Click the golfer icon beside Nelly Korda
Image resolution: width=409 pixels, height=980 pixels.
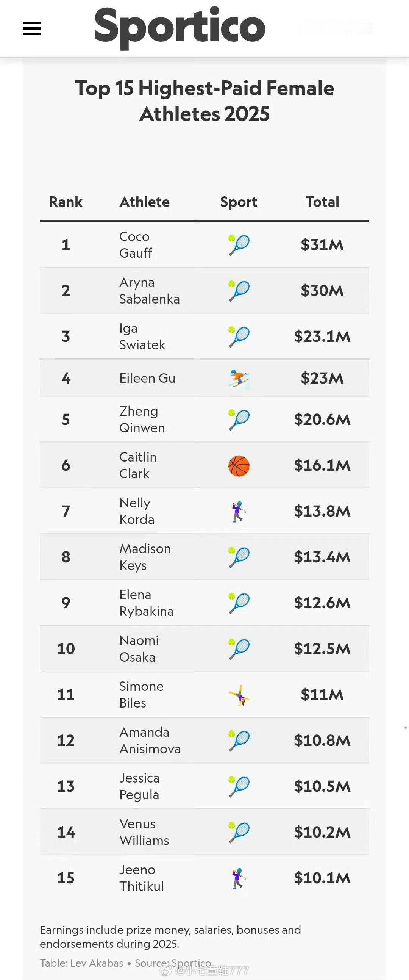[238, 511]
